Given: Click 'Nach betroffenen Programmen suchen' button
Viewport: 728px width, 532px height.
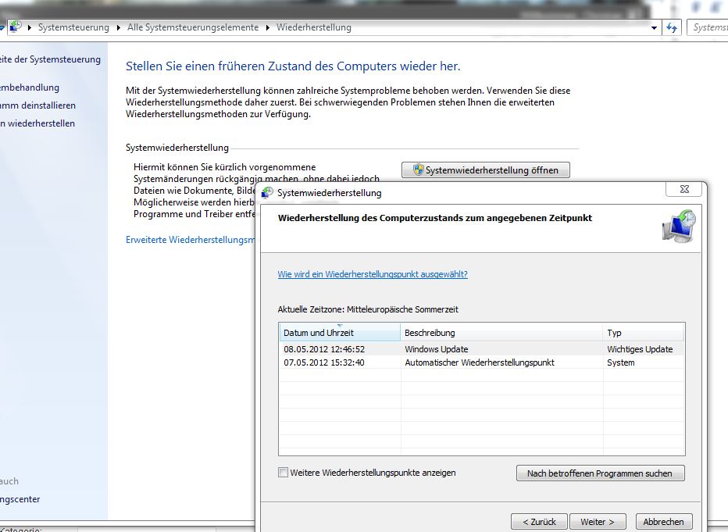Looking at the screenshot, I should click(x=600, y=473).
